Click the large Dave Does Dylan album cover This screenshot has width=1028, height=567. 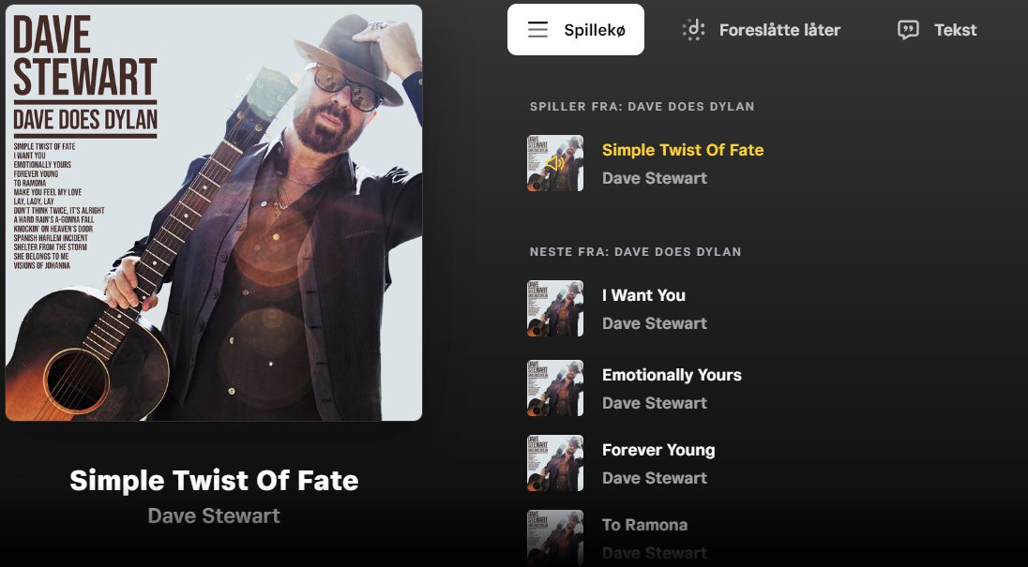pos(214,213)
